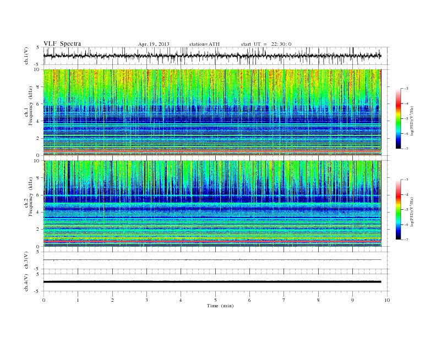Click the "4" time axis tick label
The width and height of the screenshot is (436, 337).
[x=181, y=300]
